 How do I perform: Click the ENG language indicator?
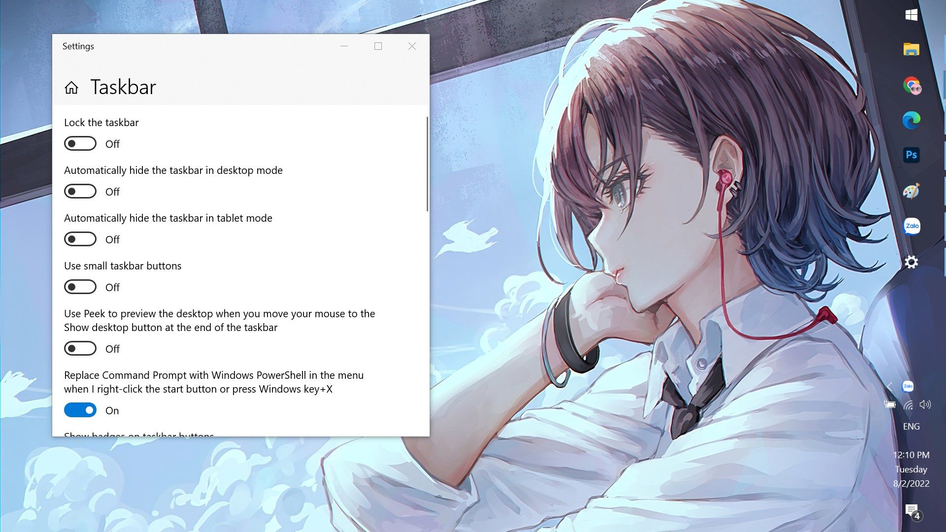[x=912, y=426]
